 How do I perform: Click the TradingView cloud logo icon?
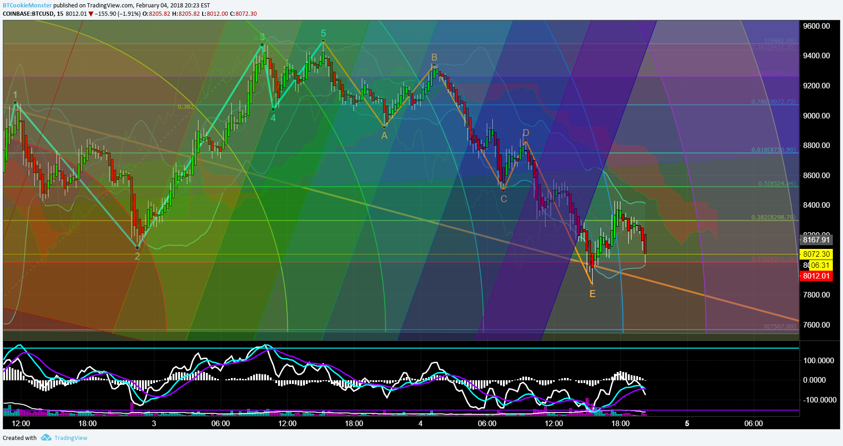click(x=46, y=437)
